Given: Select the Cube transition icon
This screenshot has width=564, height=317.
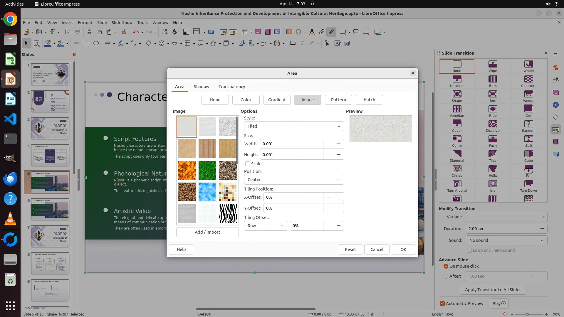Looking at the screenshot, I should coord(528,156).
